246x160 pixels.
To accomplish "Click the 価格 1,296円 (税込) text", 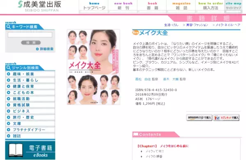I will pyautogui.click(x=150, y=104).
